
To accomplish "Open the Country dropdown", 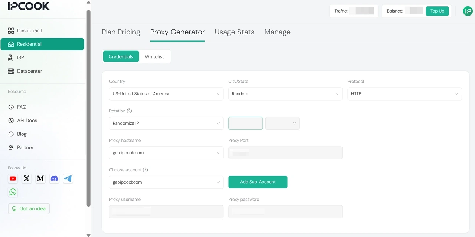I will pos(166,94).
